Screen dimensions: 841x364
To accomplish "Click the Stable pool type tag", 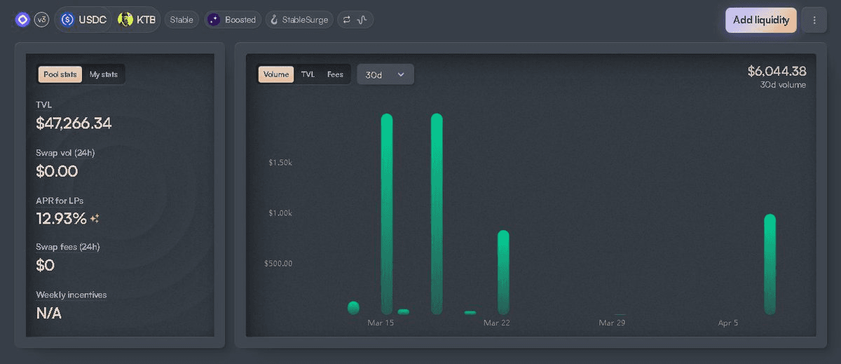I will (182, 20).
